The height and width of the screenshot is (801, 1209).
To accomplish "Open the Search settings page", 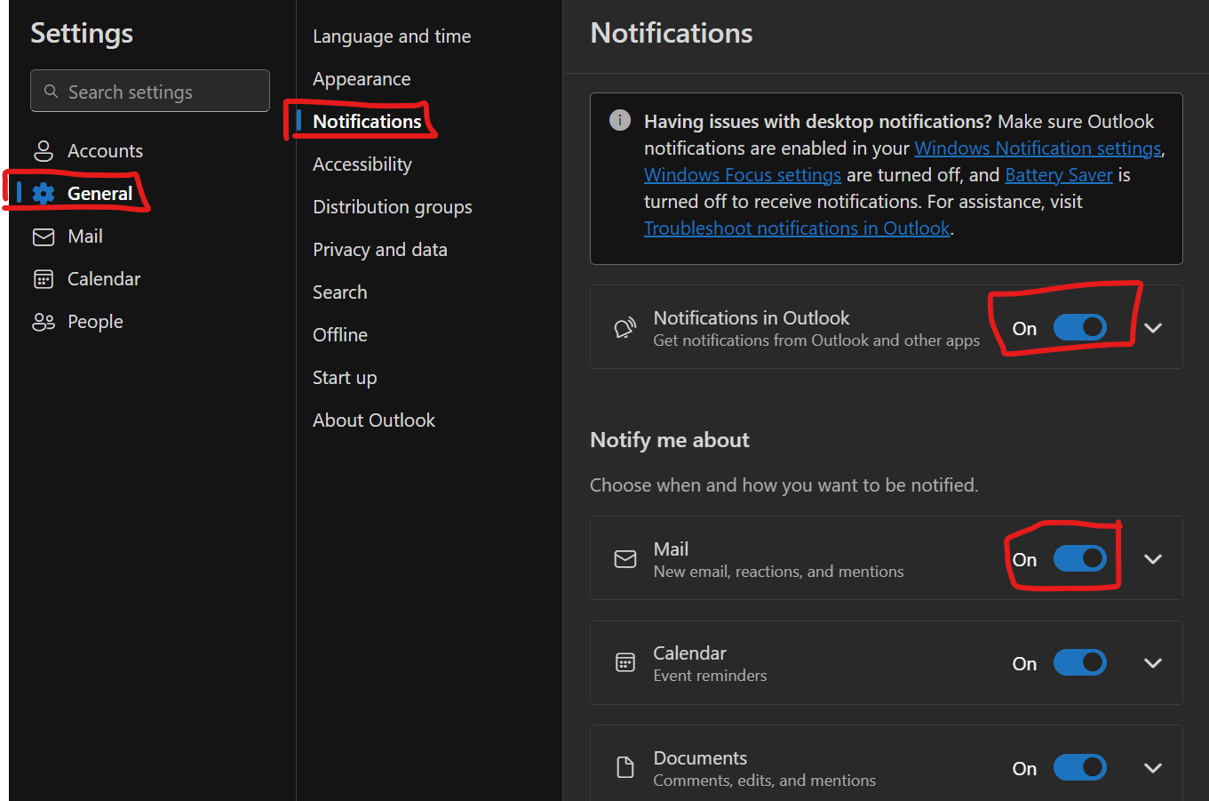I will [x=340, y=292].
